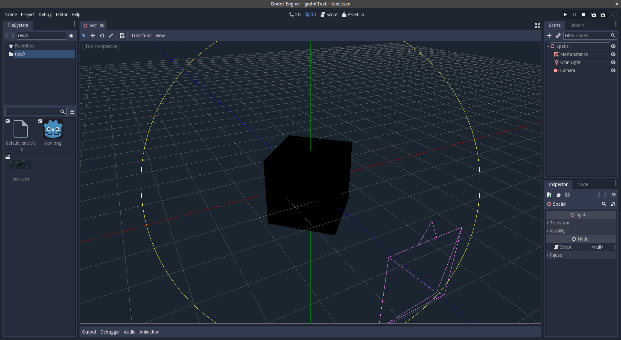
Task: Hide the Camera node
Action: (x=613, y=70)
